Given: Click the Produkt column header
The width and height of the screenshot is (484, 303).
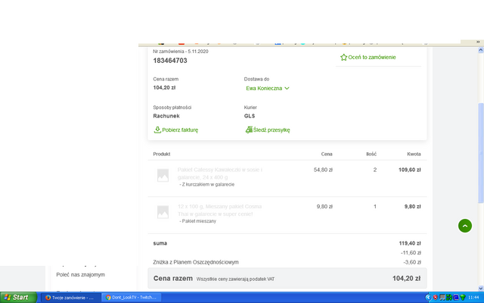Looking at the screenshot, I should pos(162,154).
